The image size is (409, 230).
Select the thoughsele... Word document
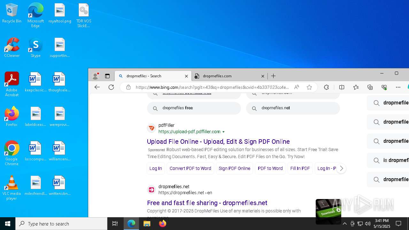click(x=59, y=82)
